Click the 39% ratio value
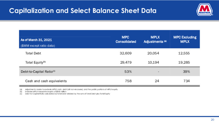The width and height of the screenshot is (219, 123). point(186,72)
